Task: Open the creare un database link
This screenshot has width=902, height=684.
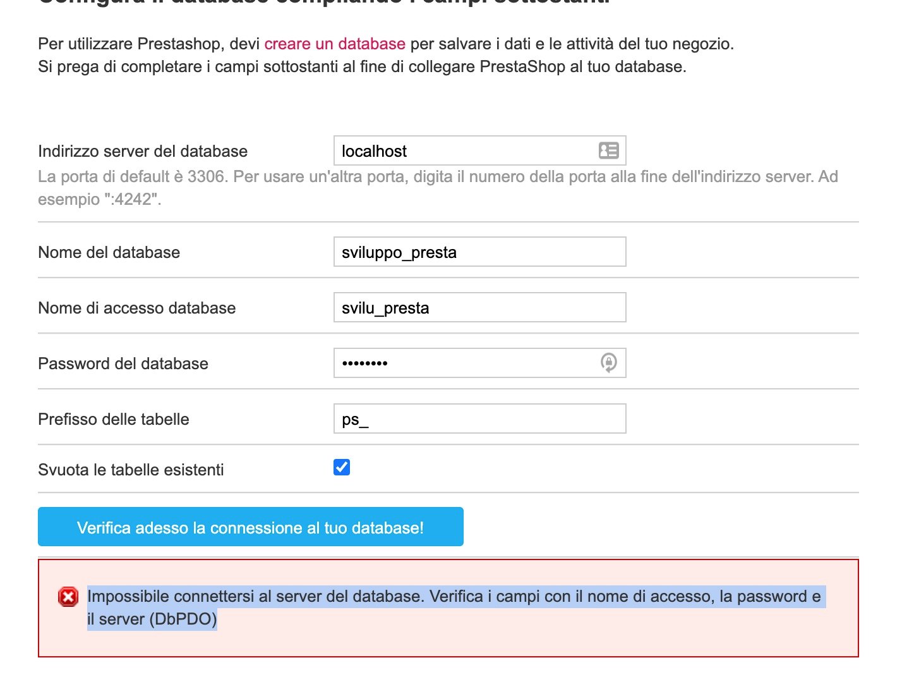Action: [x=335, y=44]
